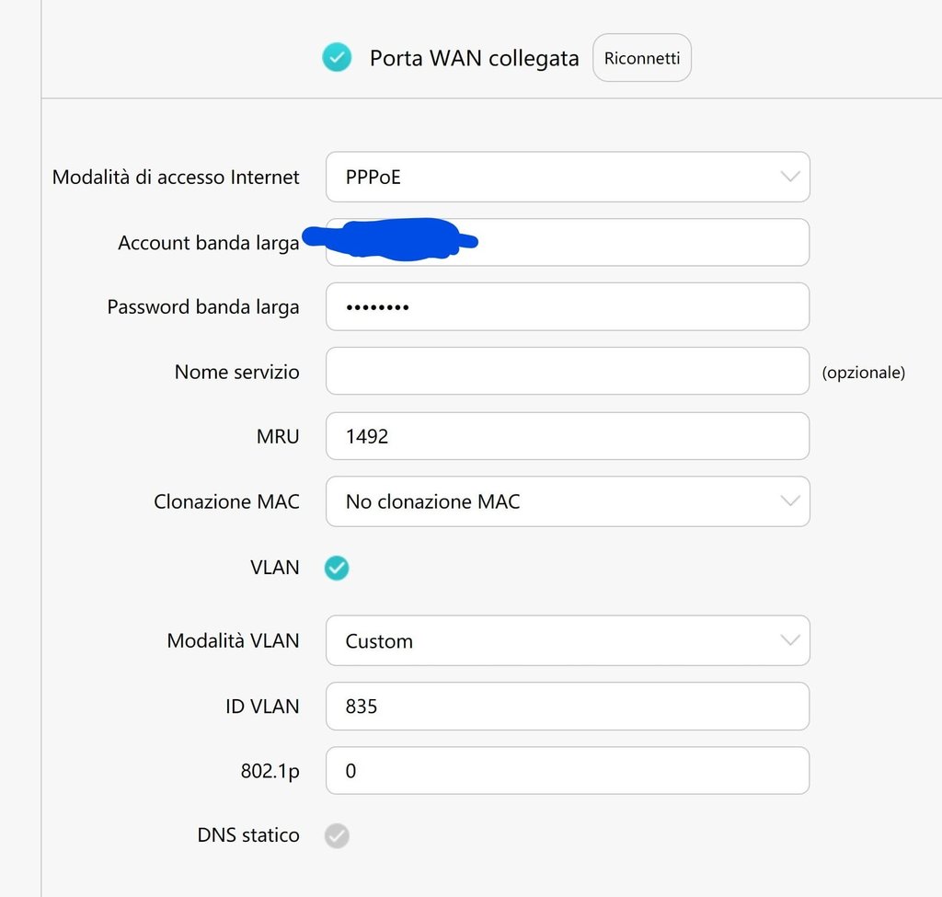Click the Account banda larga field
Viewport: 942px width, 897px height.
[635, 242]
